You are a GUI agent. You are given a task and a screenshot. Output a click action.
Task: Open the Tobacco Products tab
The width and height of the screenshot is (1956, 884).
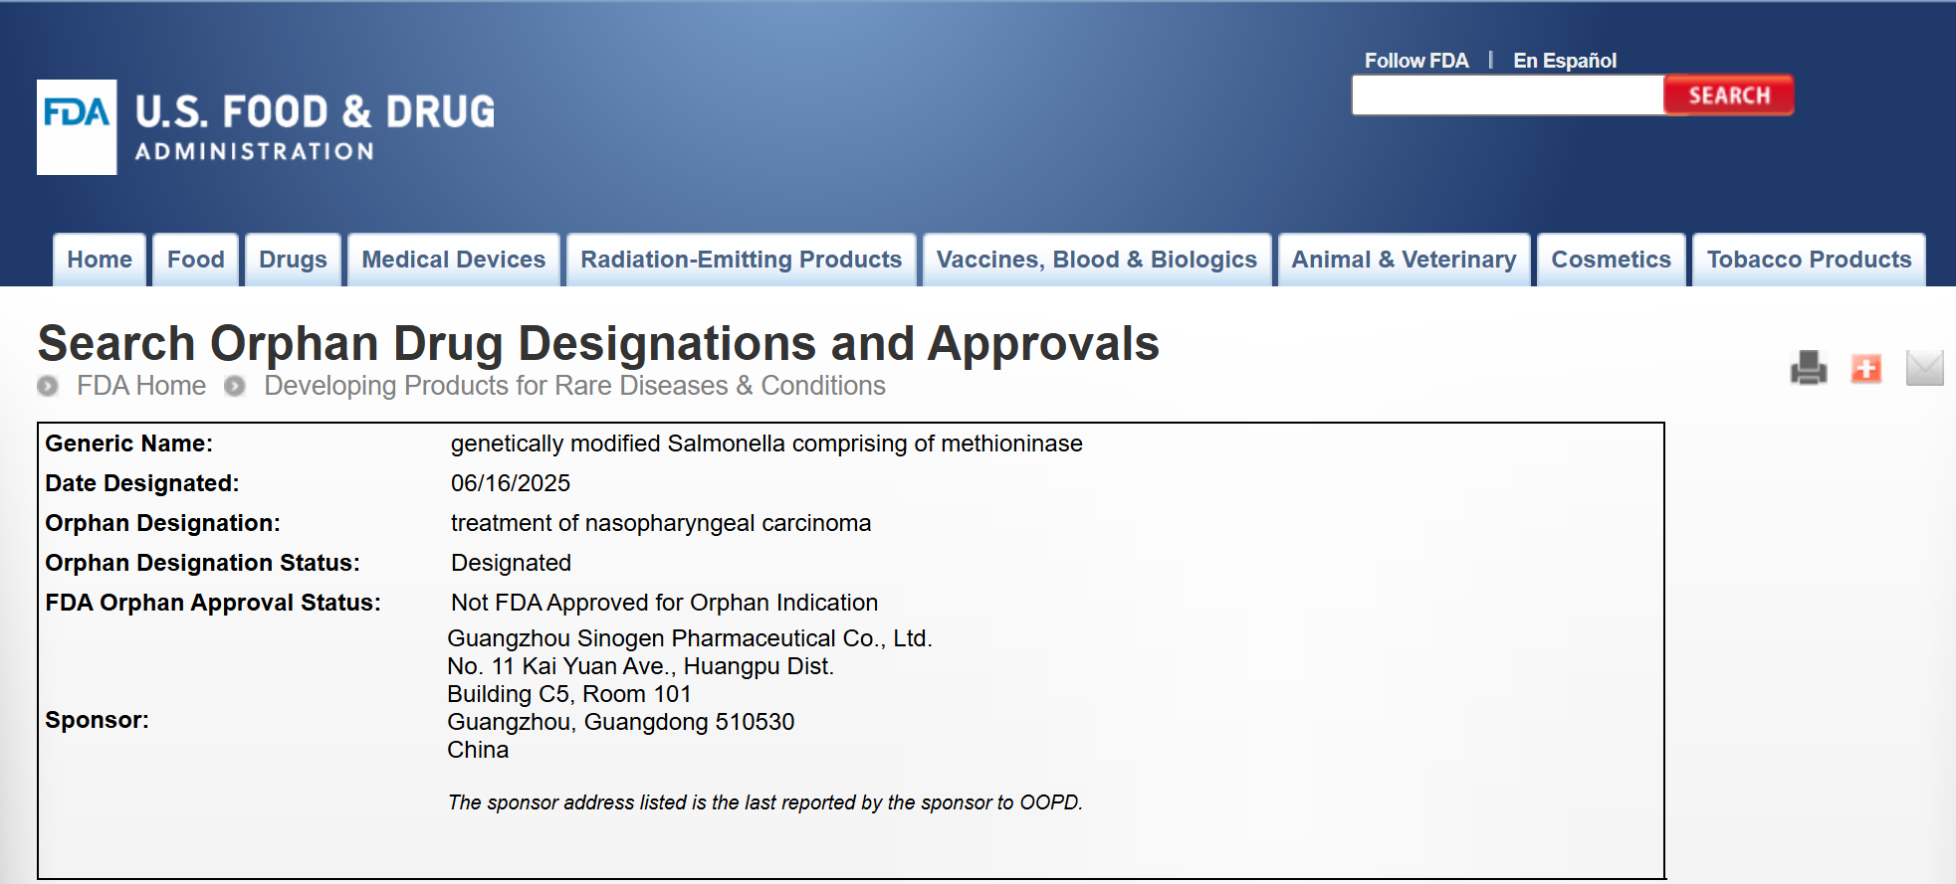tap(1810, 260)
